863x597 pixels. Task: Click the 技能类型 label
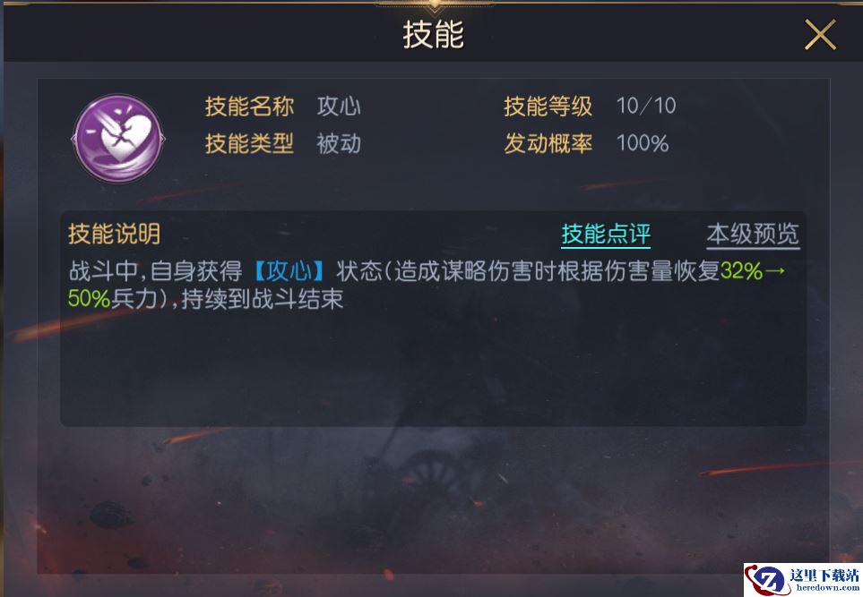[x=249, y=143]
